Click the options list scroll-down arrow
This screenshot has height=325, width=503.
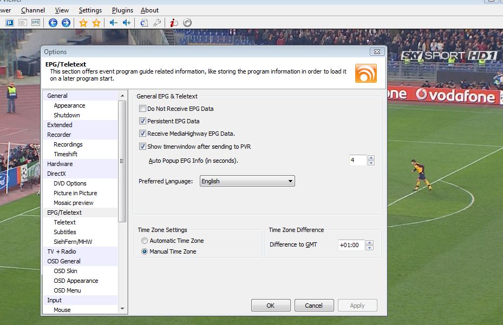122,309
